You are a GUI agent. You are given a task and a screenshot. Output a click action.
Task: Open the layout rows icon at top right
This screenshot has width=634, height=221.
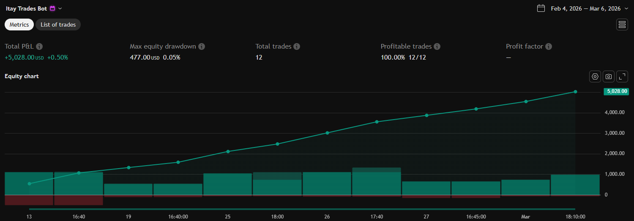point(622,25)
